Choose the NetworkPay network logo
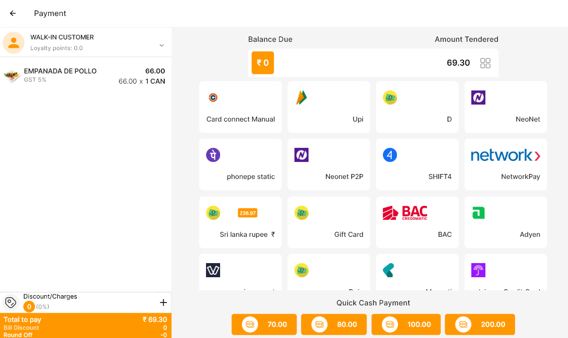 tap(506, 155)
